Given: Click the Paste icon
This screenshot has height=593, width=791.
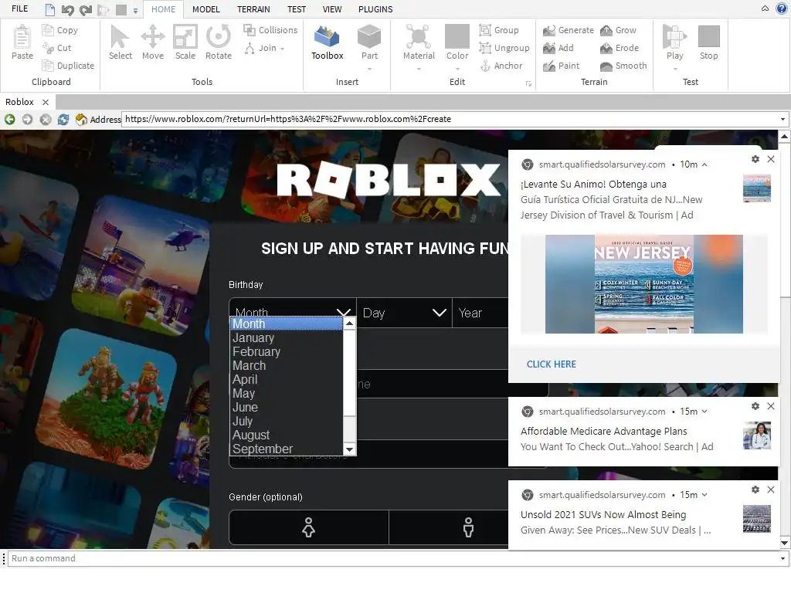Looking at the screenshot, I should tap(22, 43).
